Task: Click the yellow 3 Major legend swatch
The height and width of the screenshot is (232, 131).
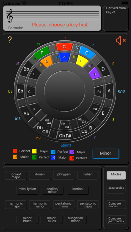Action: point(34,151)
